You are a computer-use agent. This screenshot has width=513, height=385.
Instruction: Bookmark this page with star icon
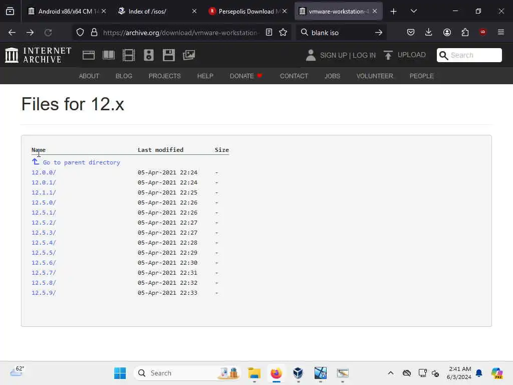[284, 33]
